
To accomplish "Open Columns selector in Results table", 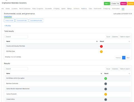I will [x=115, y=69].
